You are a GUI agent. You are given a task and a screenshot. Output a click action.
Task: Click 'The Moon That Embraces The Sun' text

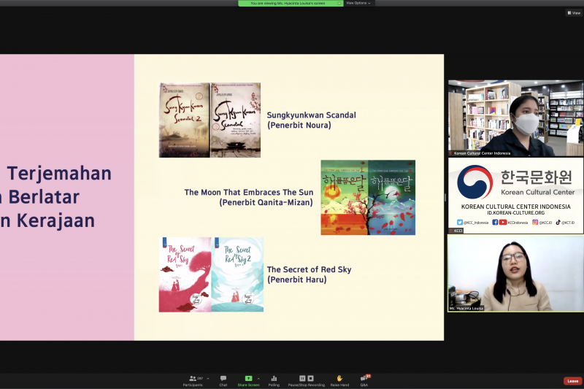click(249, 192)
